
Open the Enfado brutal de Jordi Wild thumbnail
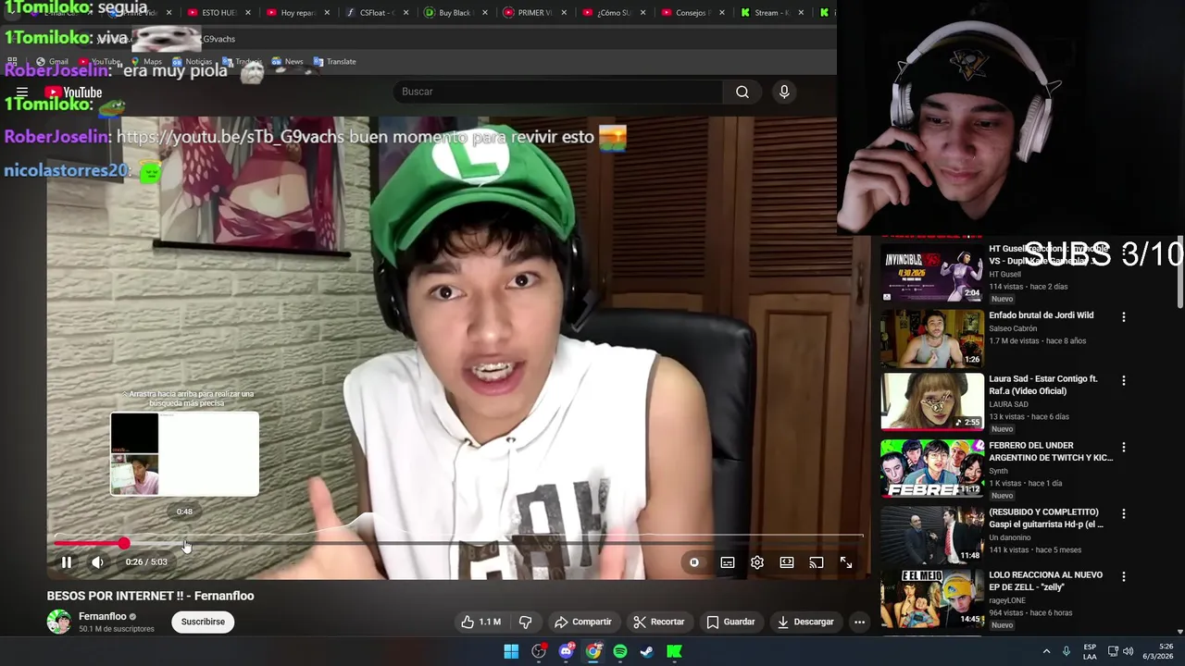[931, 339]
